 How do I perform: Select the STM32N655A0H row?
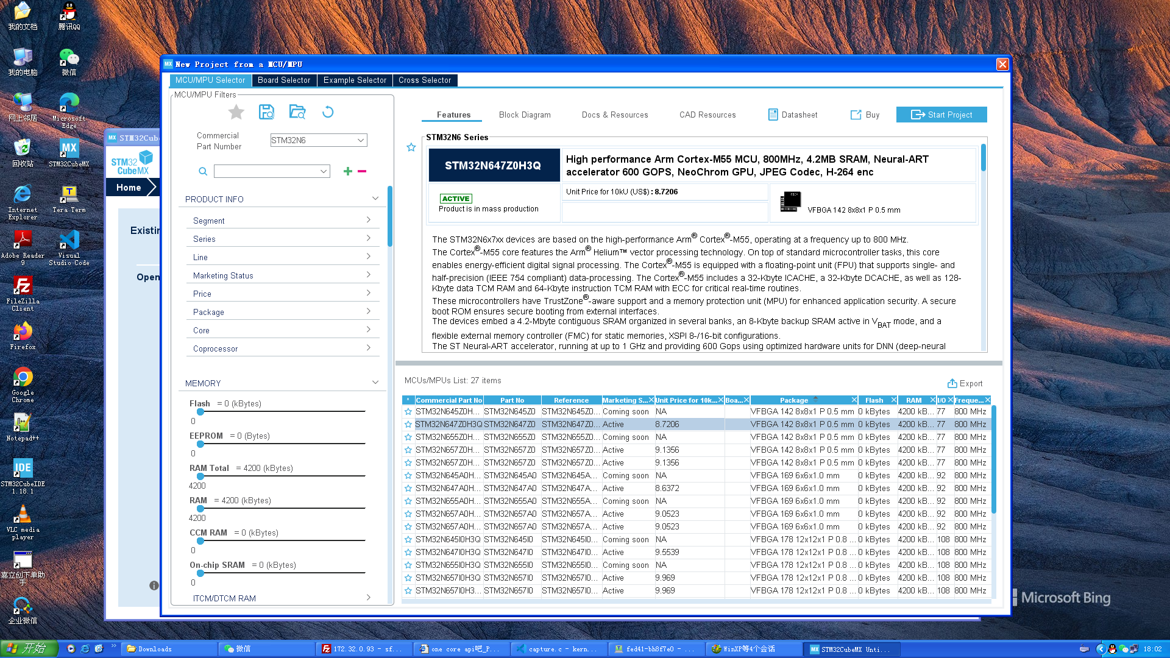point(697,501)
